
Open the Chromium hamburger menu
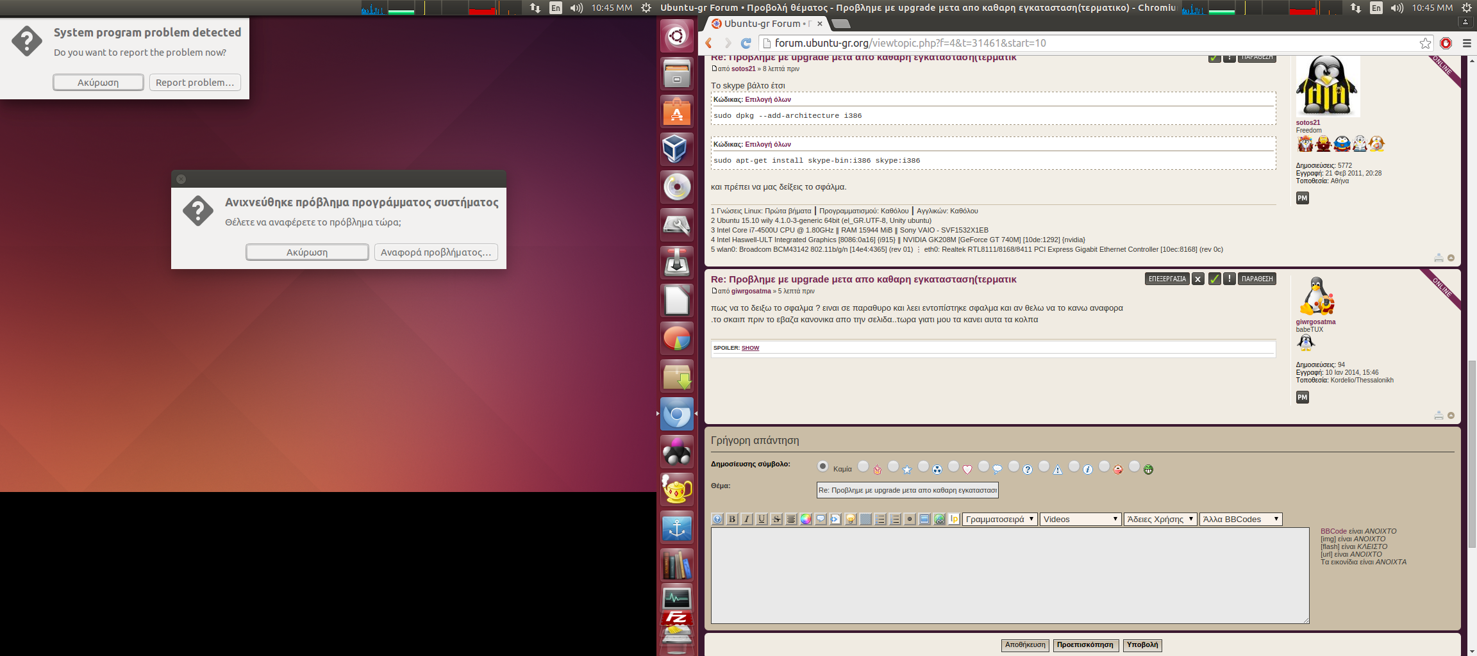point(1467,43)
